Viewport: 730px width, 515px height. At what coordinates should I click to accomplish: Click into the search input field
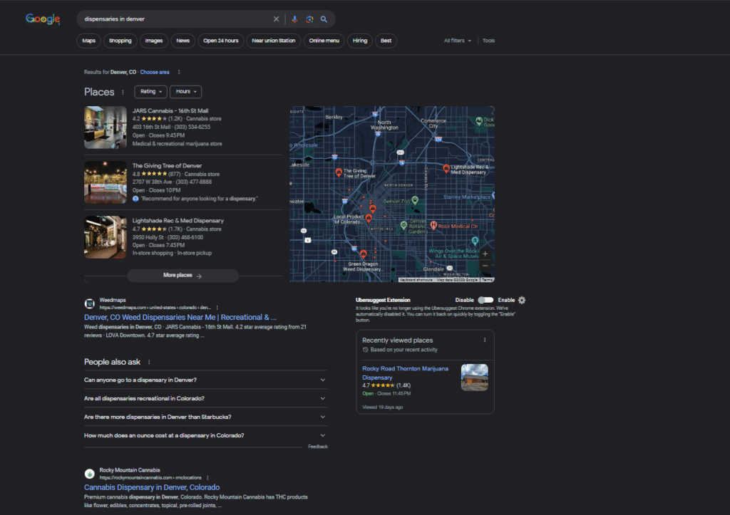point(177,19)
